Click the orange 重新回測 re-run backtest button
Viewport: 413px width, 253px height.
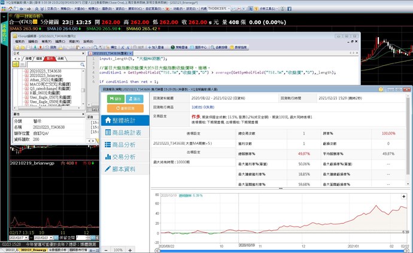pos(125,108)
